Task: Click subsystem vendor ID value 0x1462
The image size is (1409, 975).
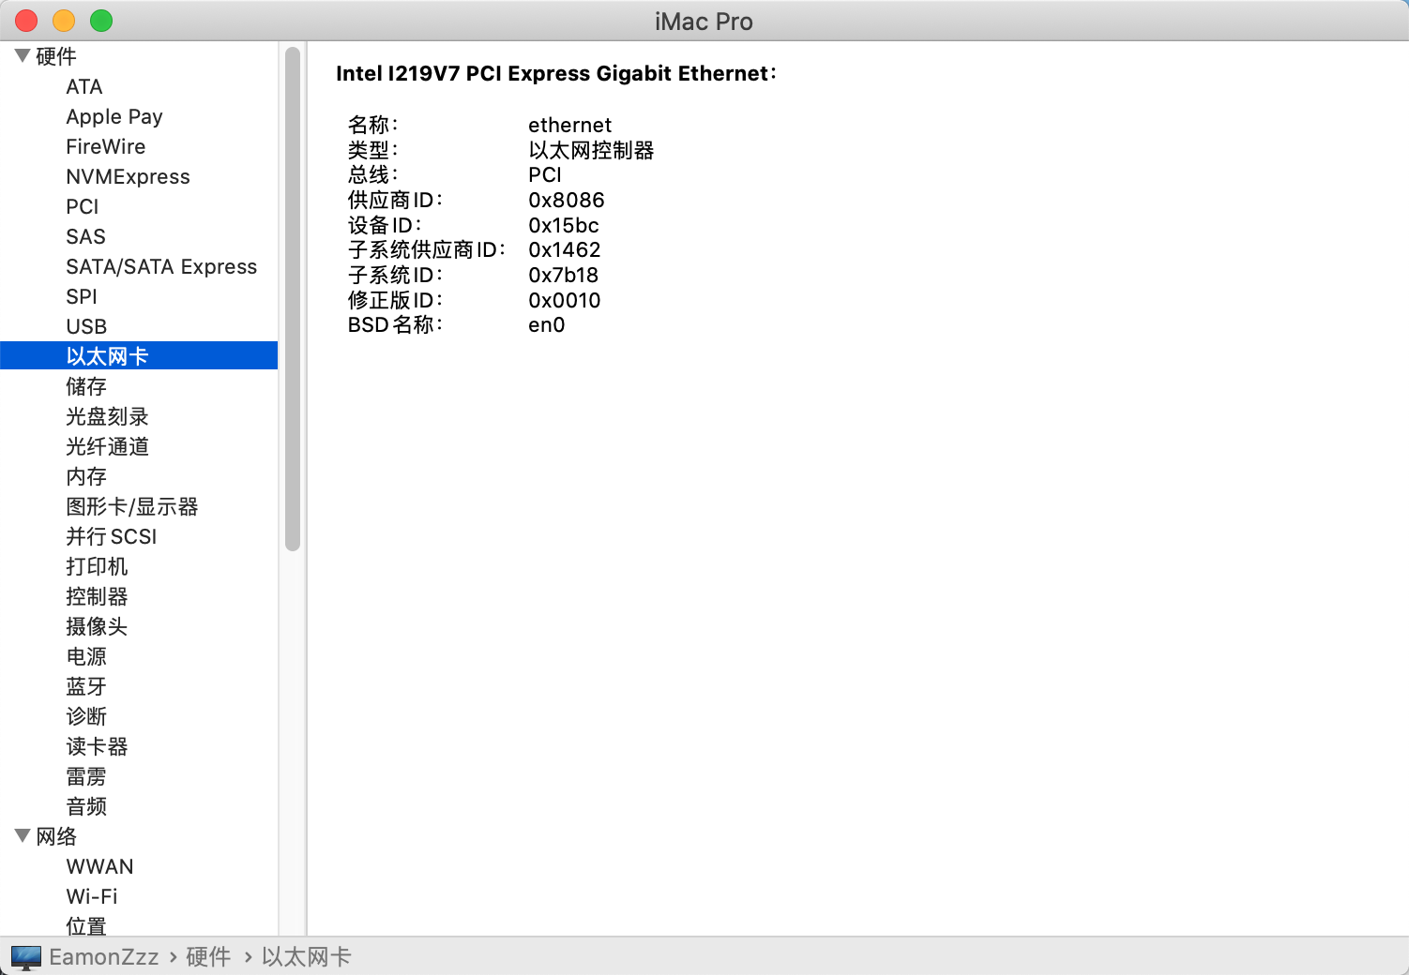Action: coord(565,249)
